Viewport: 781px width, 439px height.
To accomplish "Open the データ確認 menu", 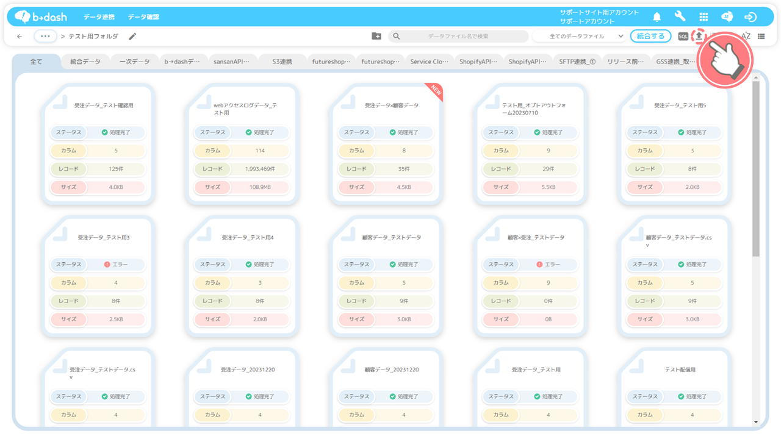I will (x=143, y=17).
